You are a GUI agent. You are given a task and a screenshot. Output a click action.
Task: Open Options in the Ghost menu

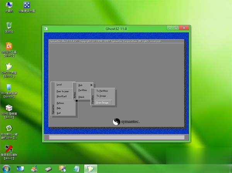point(60,103)
